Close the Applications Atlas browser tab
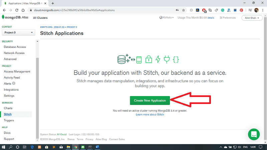 [45, 3]
